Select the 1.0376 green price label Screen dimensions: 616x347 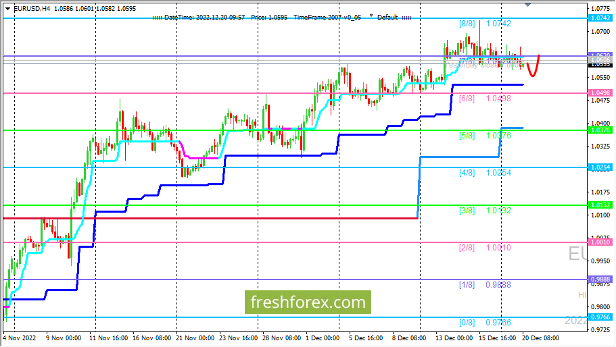(x=600, y=130)
